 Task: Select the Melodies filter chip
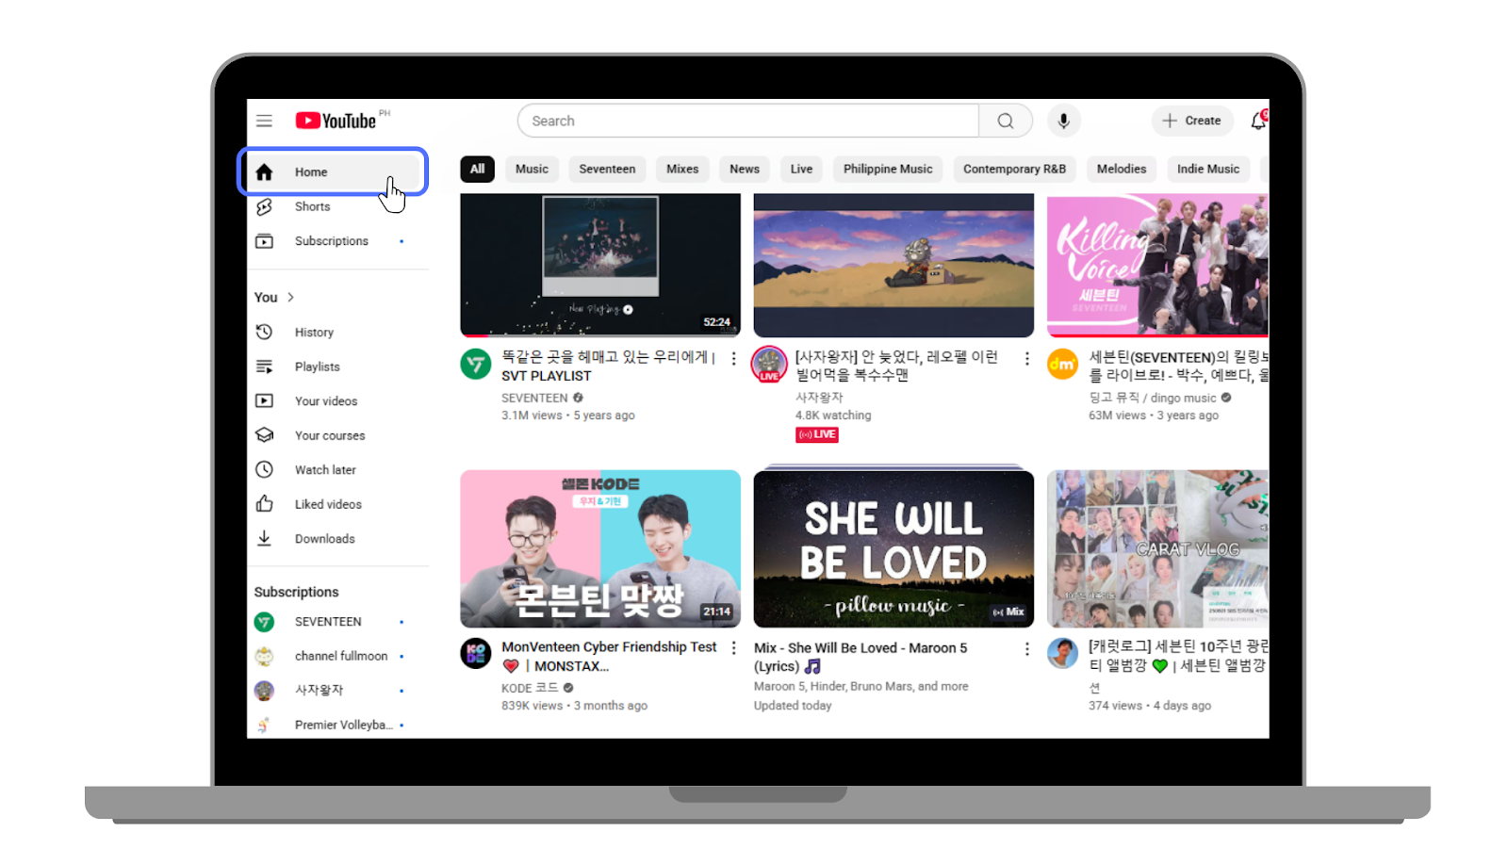[1122, 169]
